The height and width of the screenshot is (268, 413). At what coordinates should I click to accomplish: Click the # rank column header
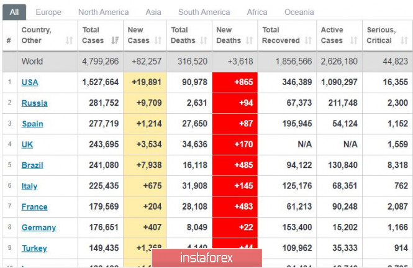tap(9, 41)
